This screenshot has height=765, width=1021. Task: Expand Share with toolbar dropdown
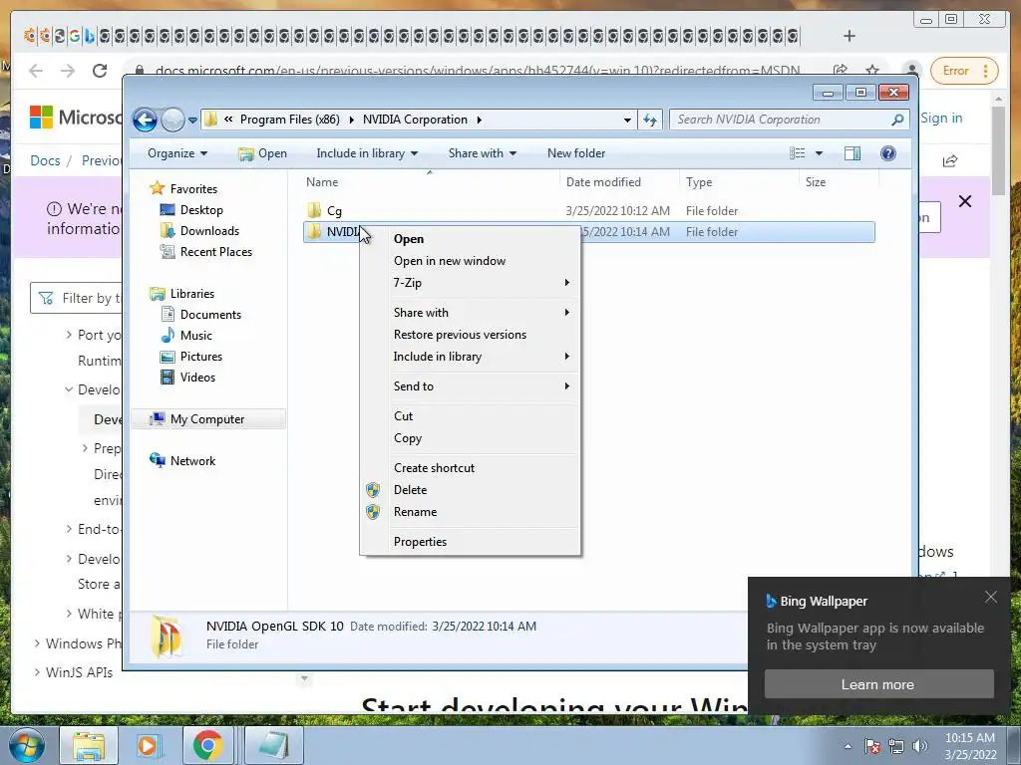(x=483, y=153)
